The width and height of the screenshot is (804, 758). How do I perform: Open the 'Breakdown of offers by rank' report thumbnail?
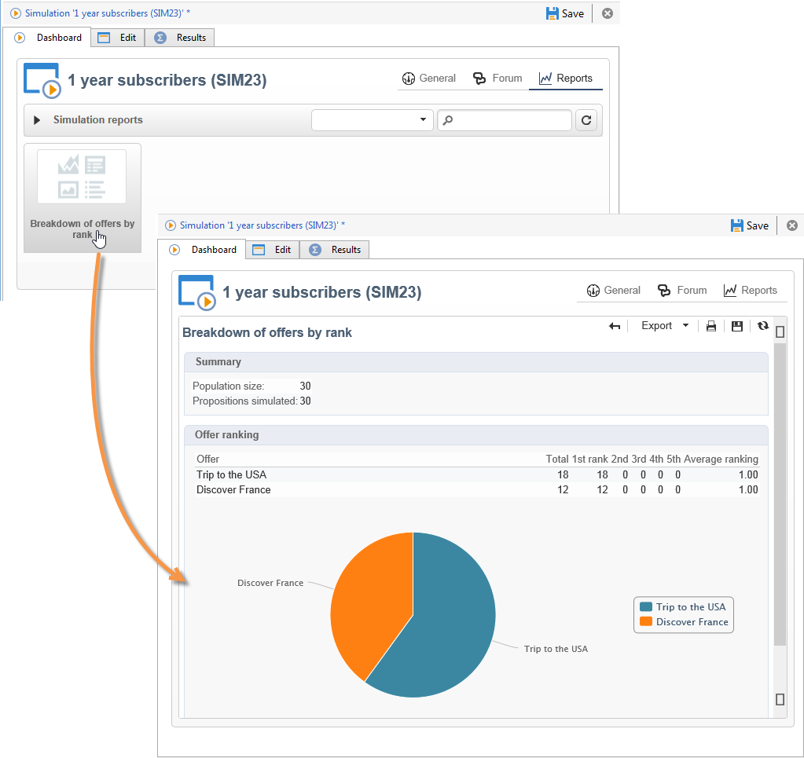click(x=82, y=198)
